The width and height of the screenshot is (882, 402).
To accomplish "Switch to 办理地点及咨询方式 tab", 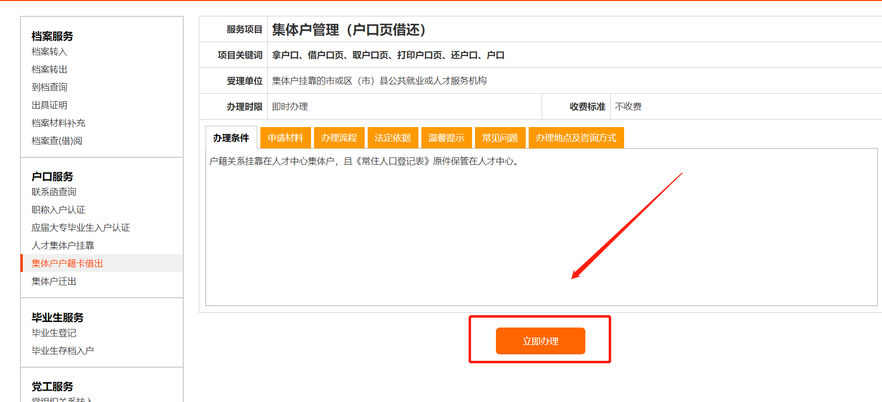I will pyautogui.click(x=576, y=138).
